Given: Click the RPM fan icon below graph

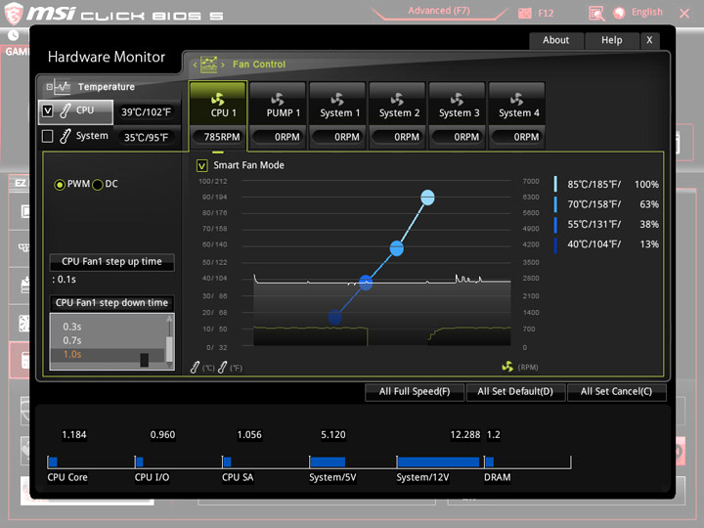Looking at the screenshot, I should (507, 367).
